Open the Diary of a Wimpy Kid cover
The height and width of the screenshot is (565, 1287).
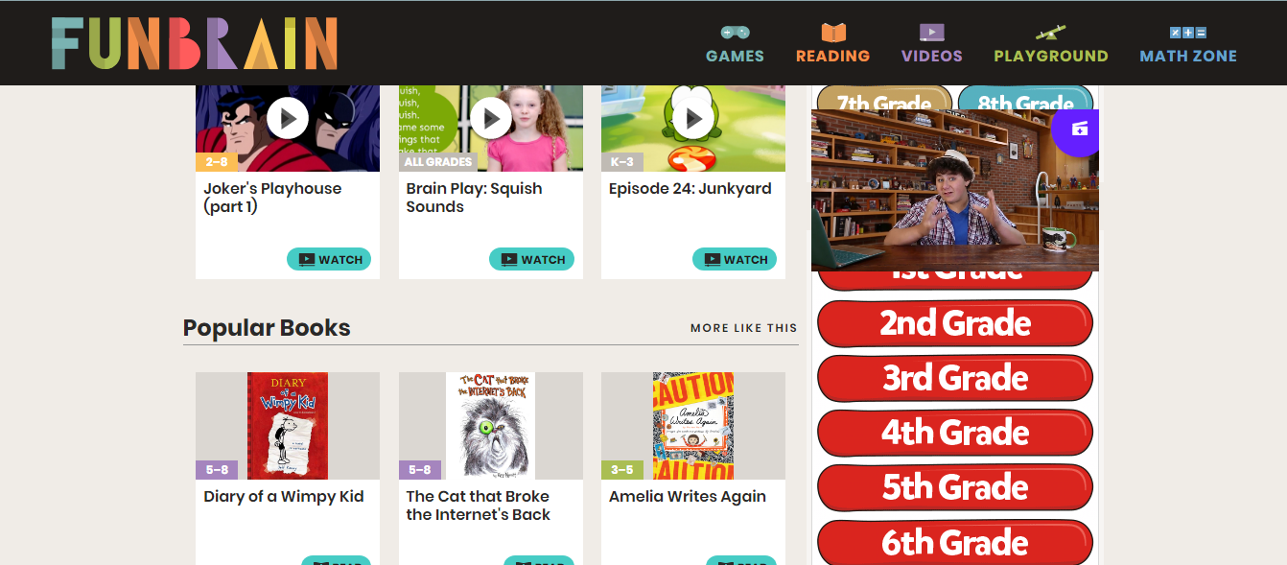pyautogui.click(x=288, y=426)
